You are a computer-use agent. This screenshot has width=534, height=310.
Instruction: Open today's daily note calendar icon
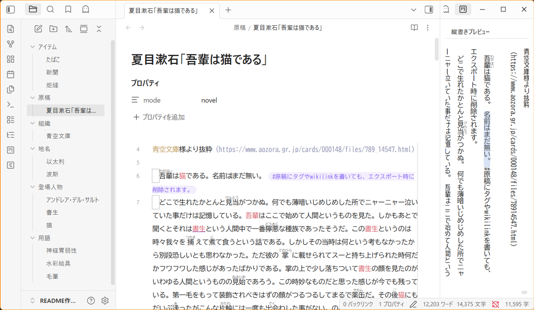(11, 74)
